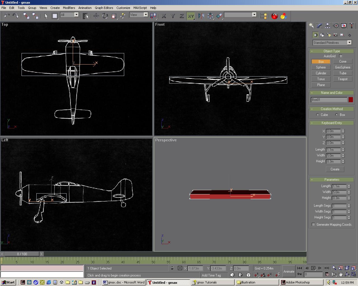The width and height of the screenshot is (358, 286).
Task: Open the Modify command panel tab
Action: click(319, 26)
